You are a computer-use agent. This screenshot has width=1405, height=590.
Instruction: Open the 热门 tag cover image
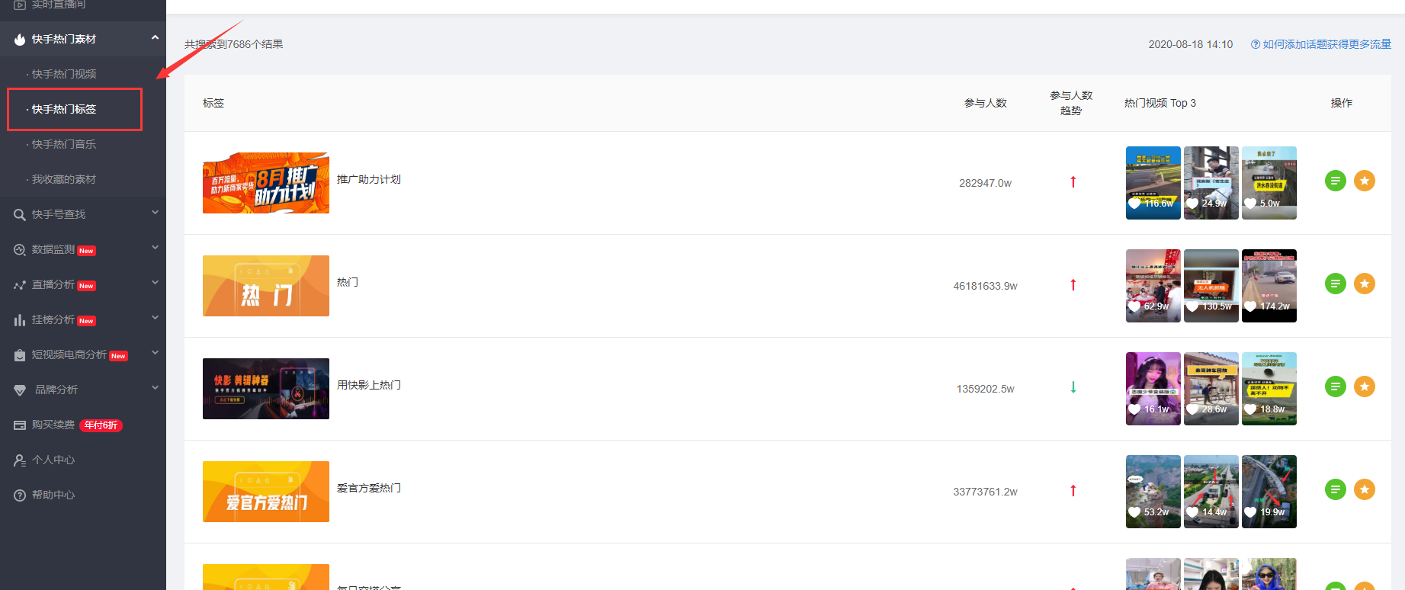(x=266, y=286)
